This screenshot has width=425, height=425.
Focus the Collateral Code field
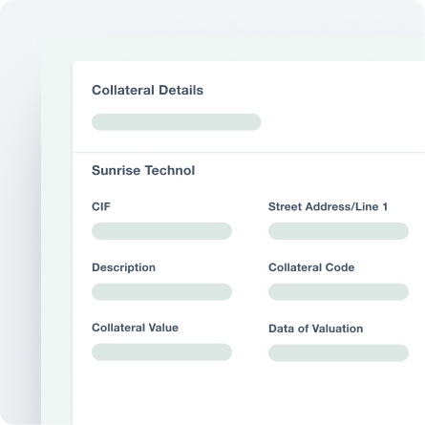tap(338, 292)
